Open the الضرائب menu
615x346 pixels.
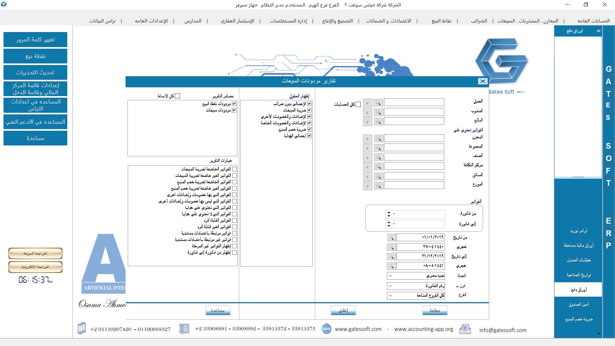tap(479, 21)
